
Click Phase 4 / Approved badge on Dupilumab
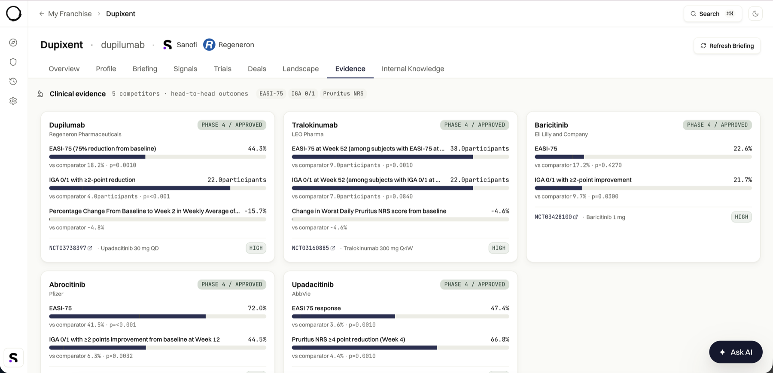pyautogui.click(x=232, y=125)
